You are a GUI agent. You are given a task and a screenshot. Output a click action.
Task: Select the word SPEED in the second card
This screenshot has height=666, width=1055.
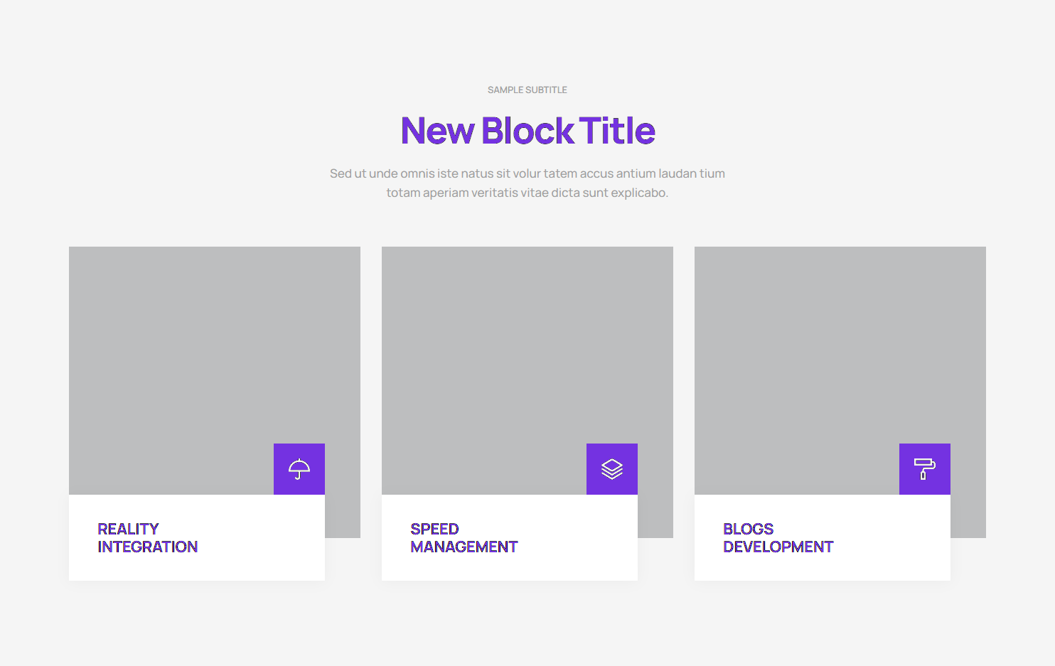click(x=434, y=529)
